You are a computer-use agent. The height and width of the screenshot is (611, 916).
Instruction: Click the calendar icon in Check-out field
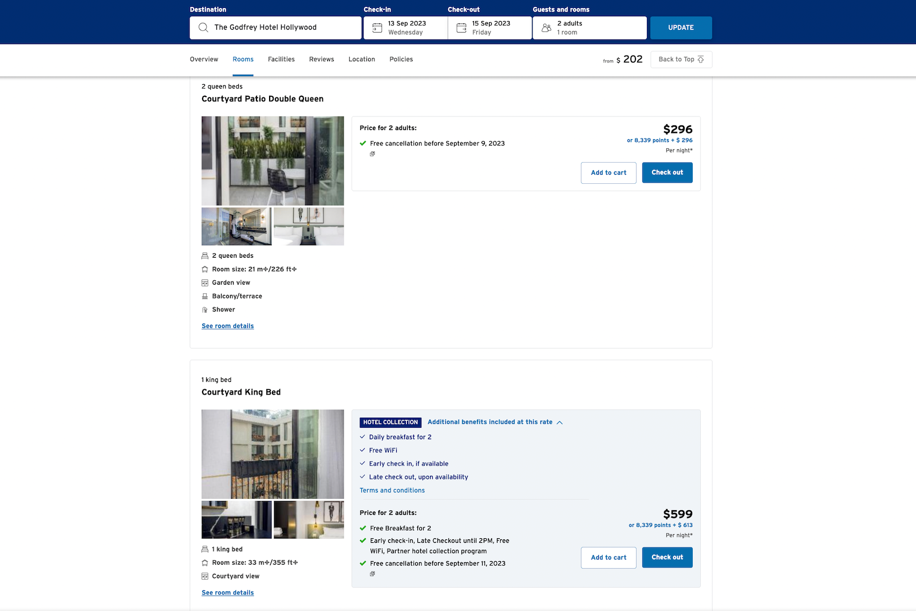(460, 27)
